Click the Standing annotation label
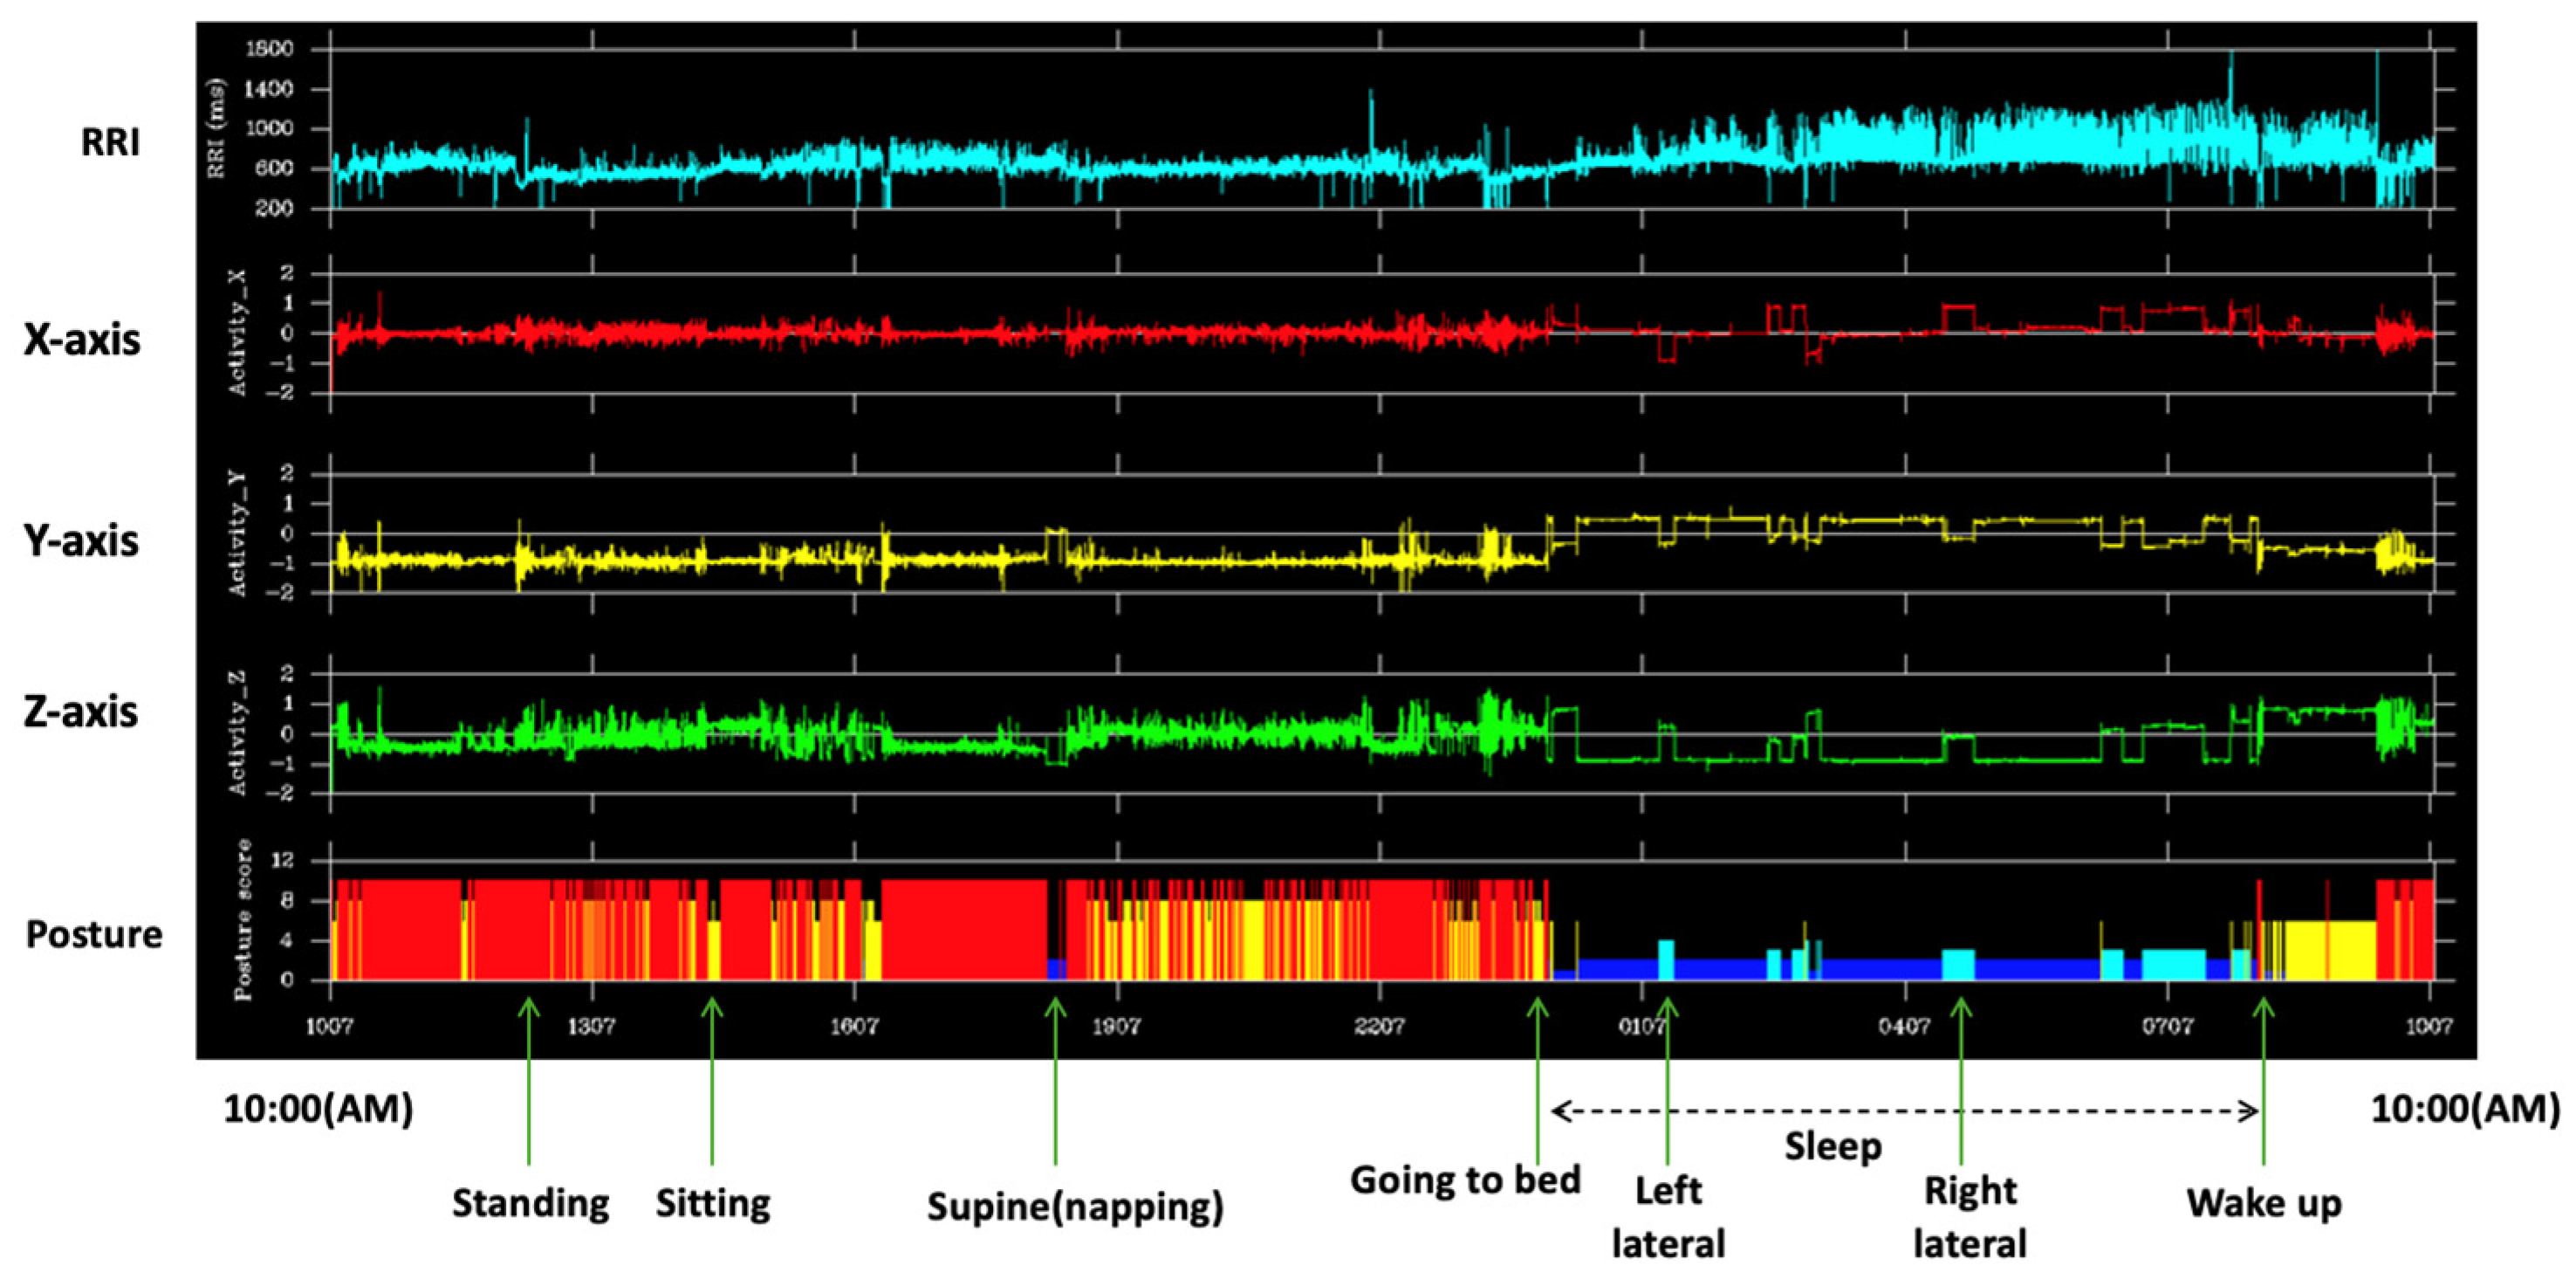 [530, 1203]
